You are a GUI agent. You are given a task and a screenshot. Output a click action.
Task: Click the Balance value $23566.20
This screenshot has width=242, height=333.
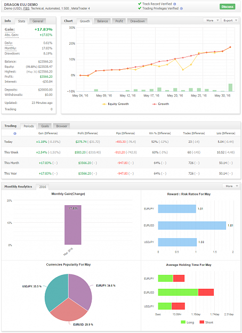(45, 62)
